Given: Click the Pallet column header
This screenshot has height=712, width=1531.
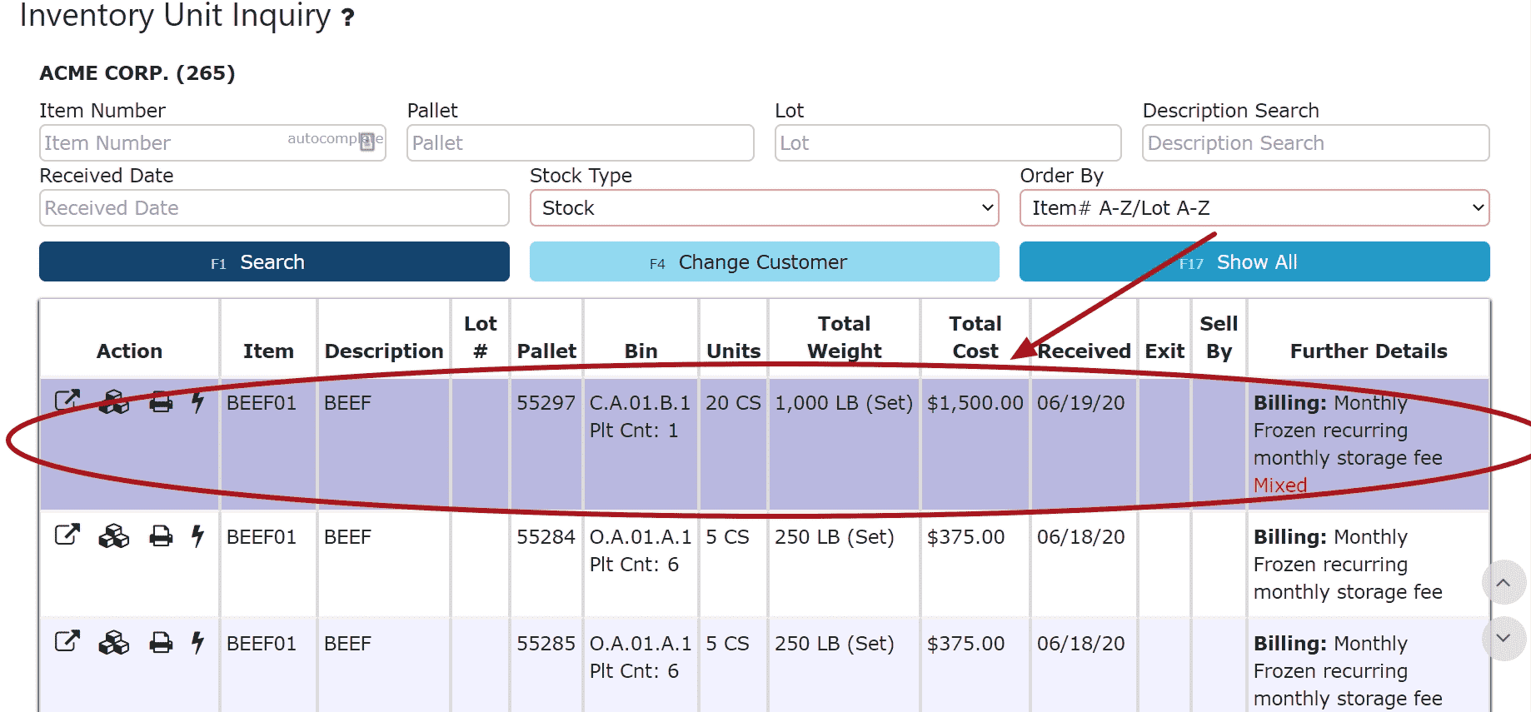Looking at the screenshot, I should [x=546, y=351].
